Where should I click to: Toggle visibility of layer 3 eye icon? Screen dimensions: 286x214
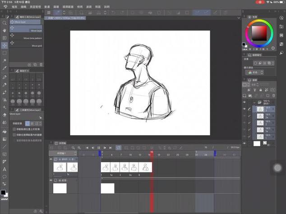244,109
